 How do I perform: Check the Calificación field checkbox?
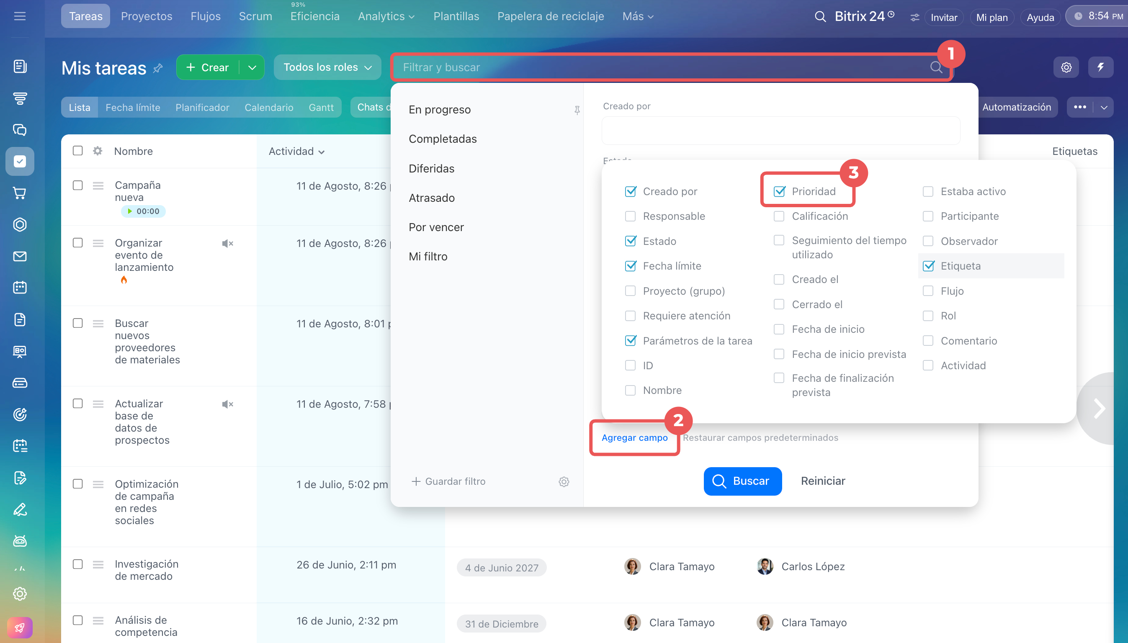(779, 216)
